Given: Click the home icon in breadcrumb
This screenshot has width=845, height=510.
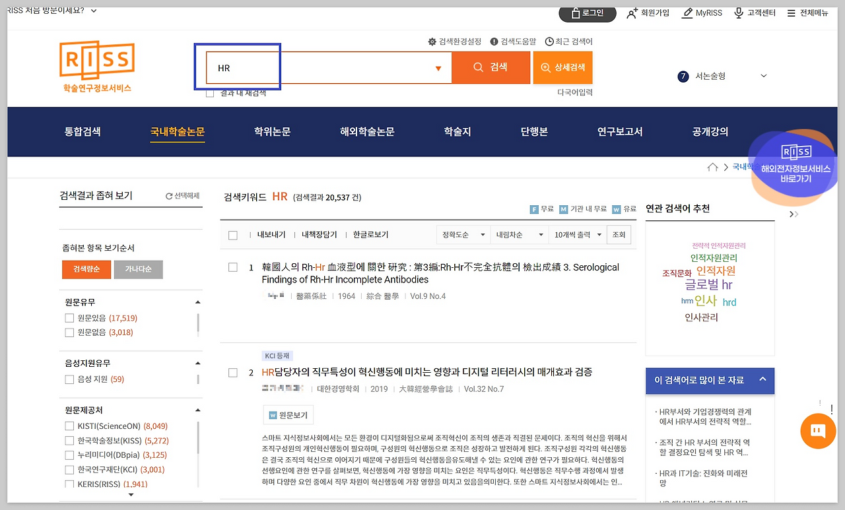Looking at the screenshot, I should [x=712, y=168].
